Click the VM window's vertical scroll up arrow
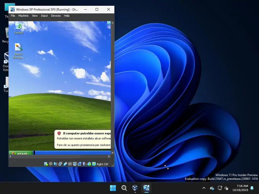 (113, 23)
